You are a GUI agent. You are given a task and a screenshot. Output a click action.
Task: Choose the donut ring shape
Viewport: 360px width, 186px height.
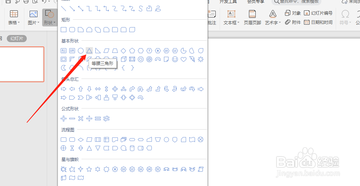[x=141, y=60]
